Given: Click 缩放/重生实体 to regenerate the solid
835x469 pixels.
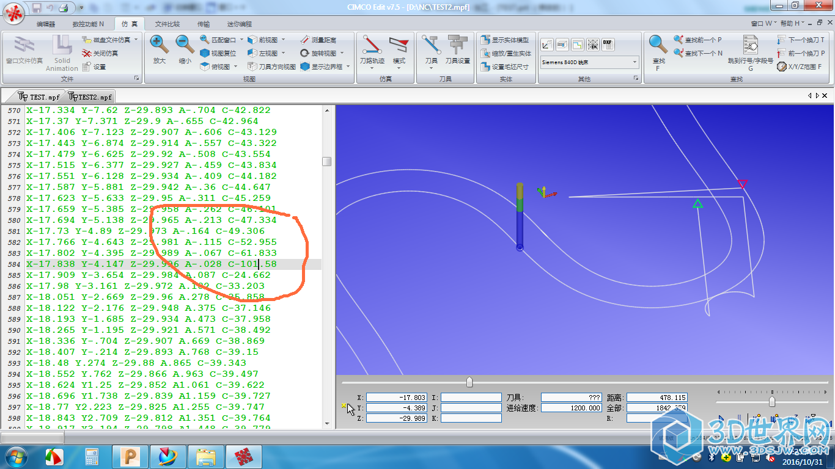Looking at the screenshot, I should (x=506, y=53).
